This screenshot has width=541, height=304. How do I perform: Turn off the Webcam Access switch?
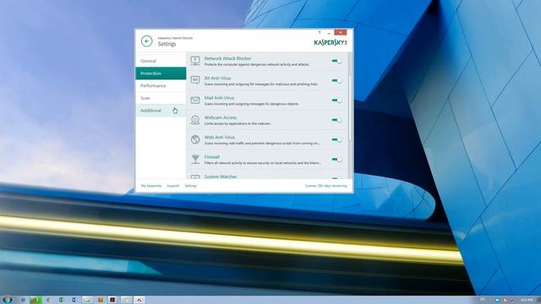click(336, 120)
